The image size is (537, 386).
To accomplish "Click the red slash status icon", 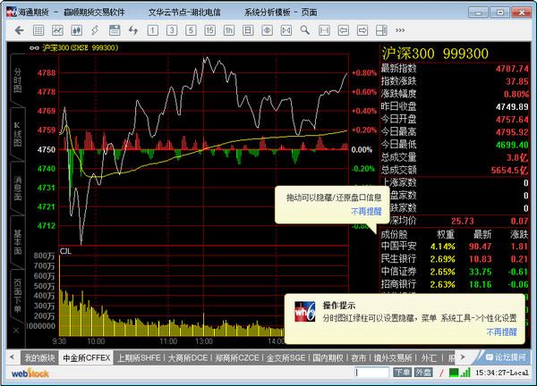I will [441, 373].
